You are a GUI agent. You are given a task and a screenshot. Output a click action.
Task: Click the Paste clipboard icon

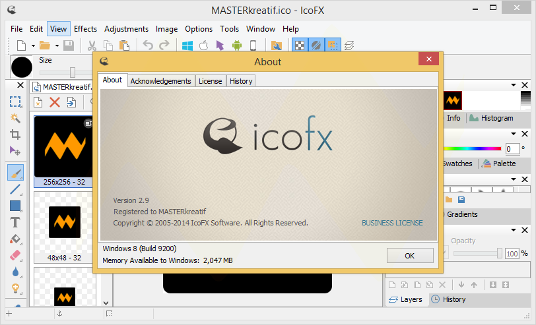[124, 45]
